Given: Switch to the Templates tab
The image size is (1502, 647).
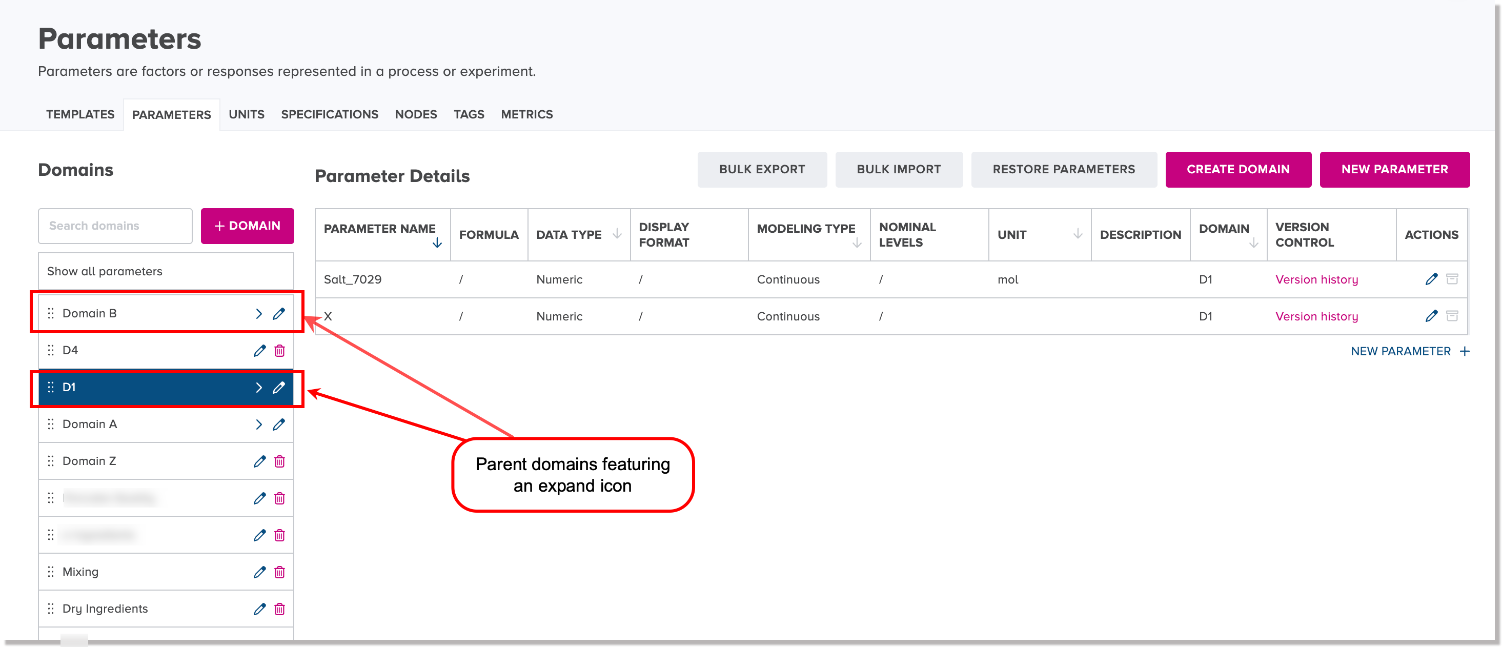Looking at the screenshot, I should click(x=80, y=114).
